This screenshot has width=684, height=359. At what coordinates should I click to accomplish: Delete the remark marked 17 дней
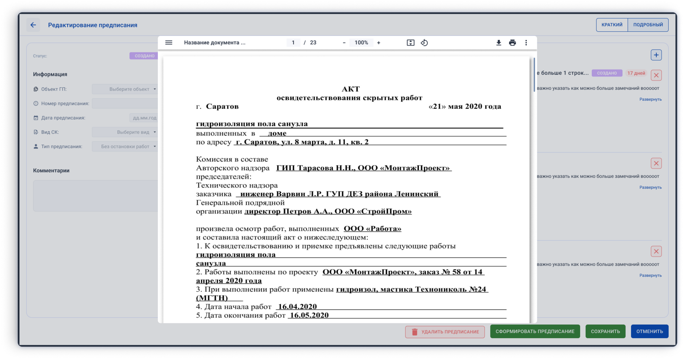656,75
